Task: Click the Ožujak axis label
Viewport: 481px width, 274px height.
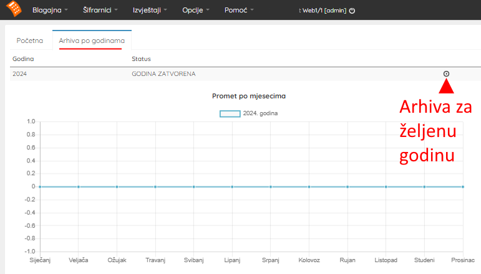Action: click(x=117, y=260)
